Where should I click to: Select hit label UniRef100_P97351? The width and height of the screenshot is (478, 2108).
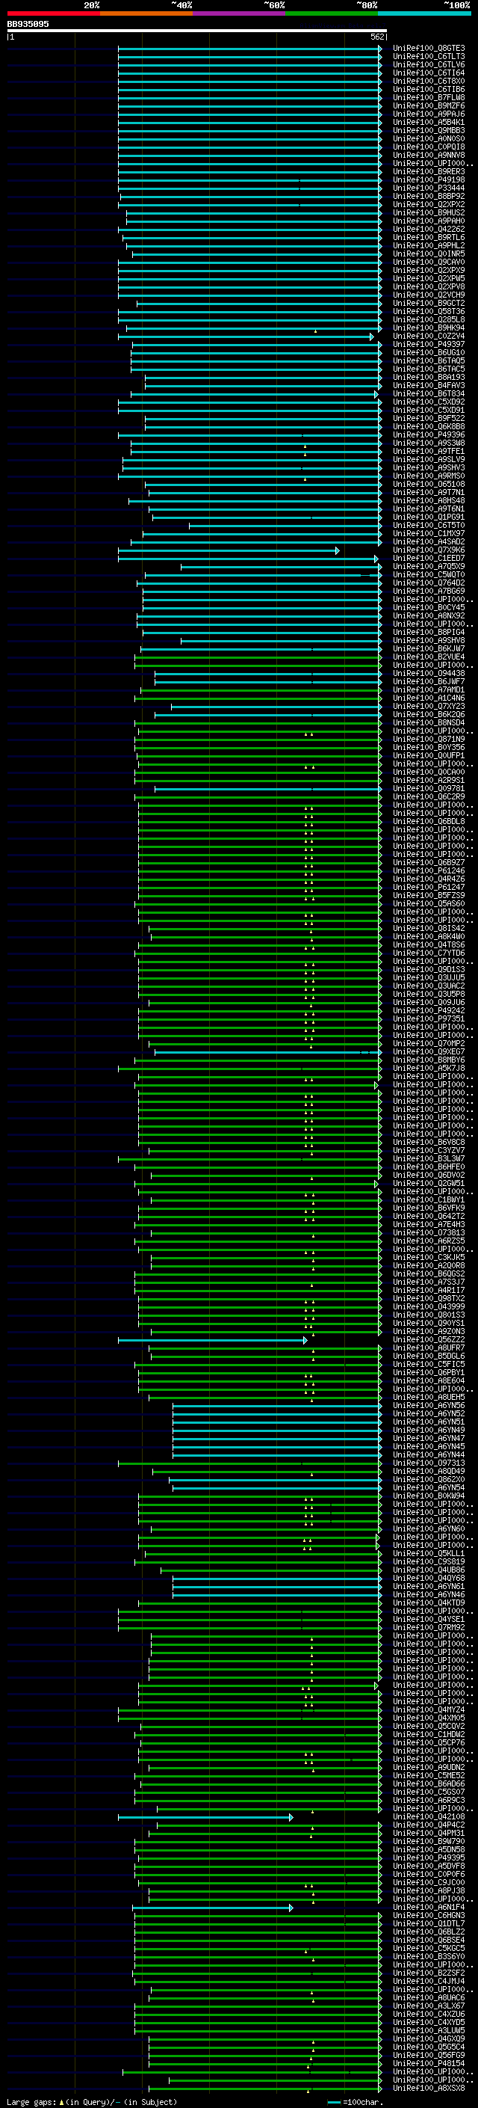[429, 1020]
